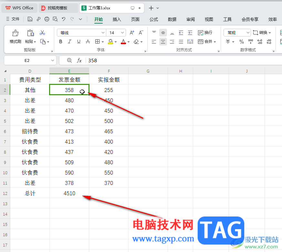Toggle top vertical alignment

(x=154, y=33)
